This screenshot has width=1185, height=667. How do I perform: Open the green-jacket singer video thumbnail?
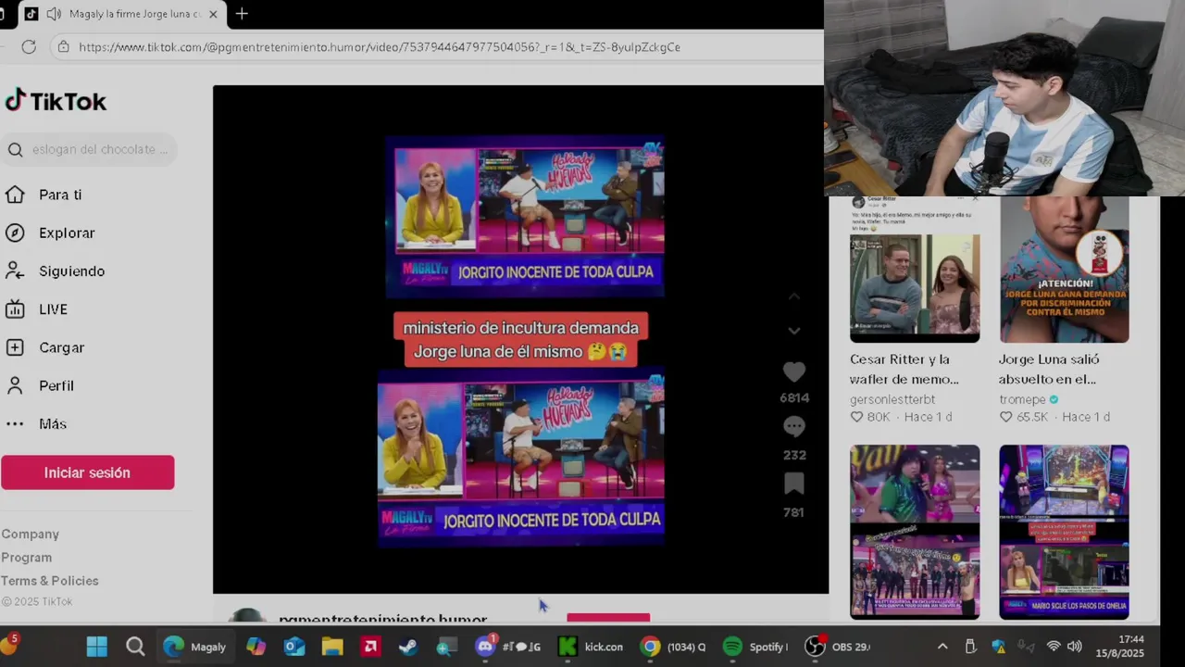(915, 532)
